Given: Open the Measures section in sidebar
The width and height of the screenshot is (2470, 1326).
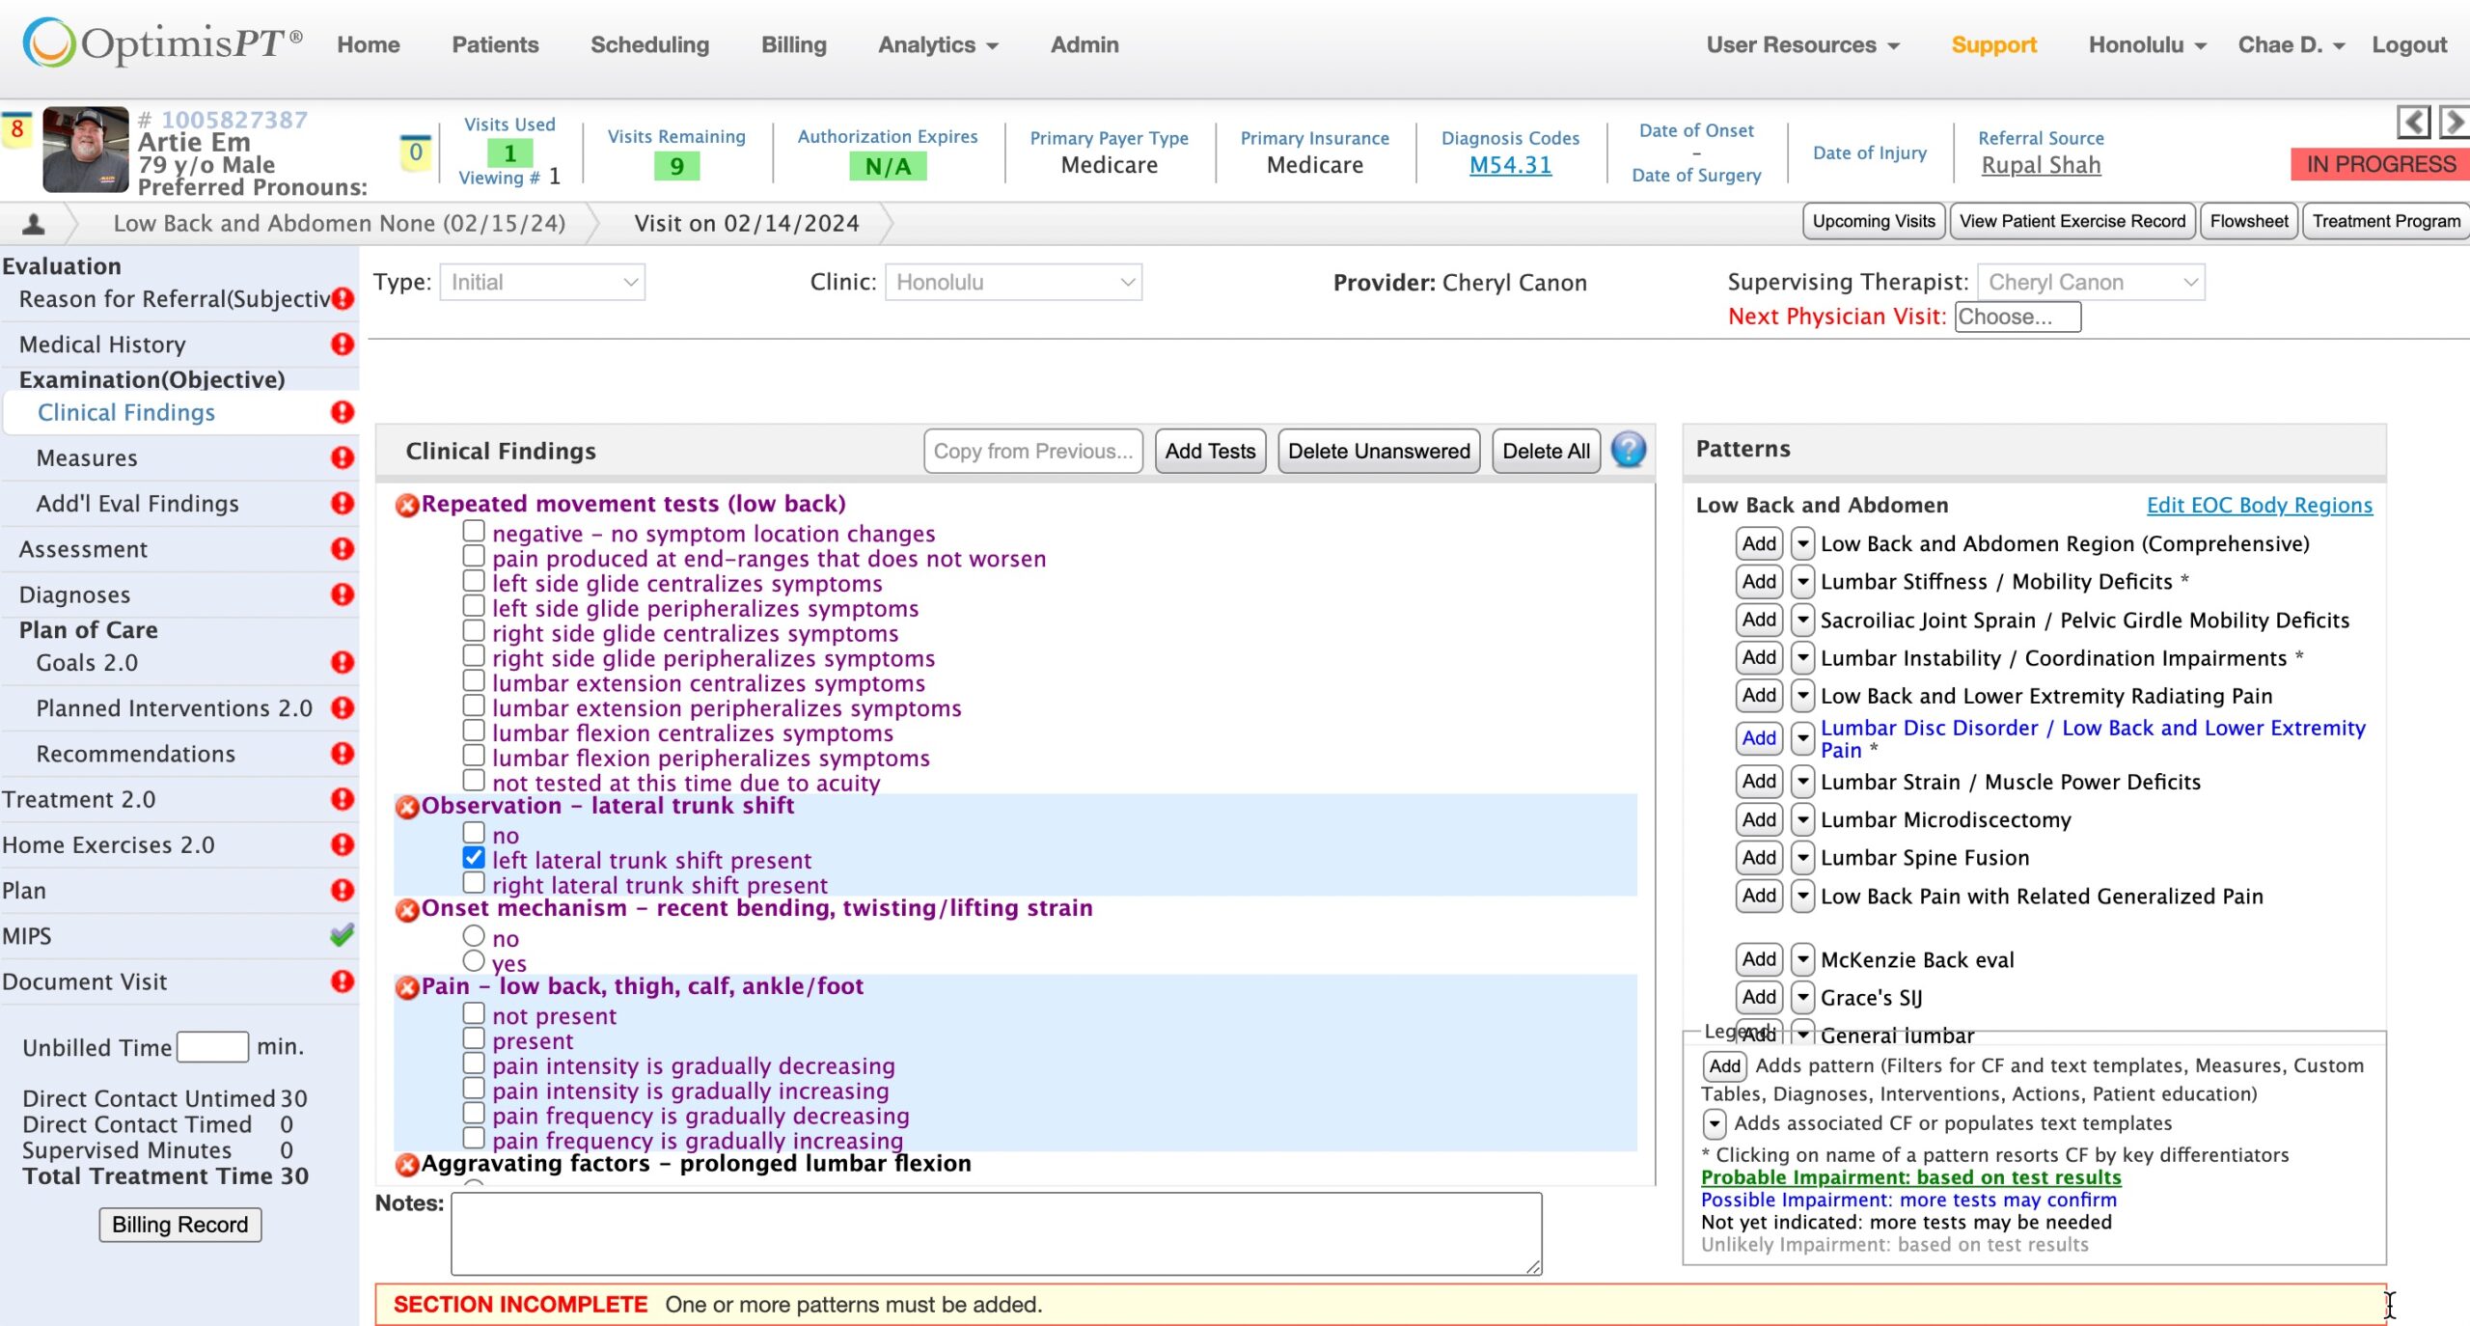Looking at the screenshot, I should click(x=87, y=458).
